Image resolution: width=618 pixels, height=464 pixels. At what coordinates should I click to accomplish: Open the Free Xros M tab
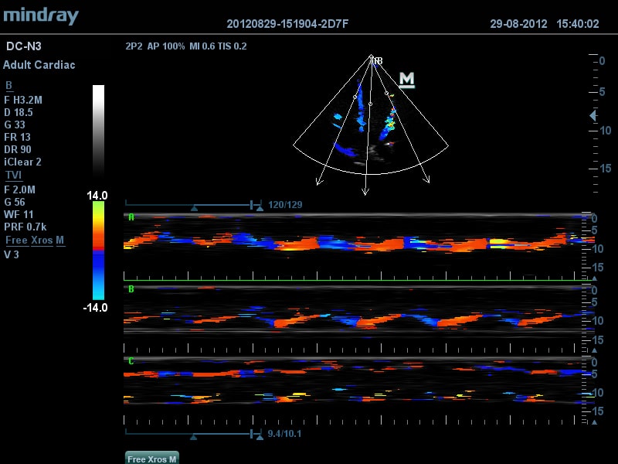152,459
